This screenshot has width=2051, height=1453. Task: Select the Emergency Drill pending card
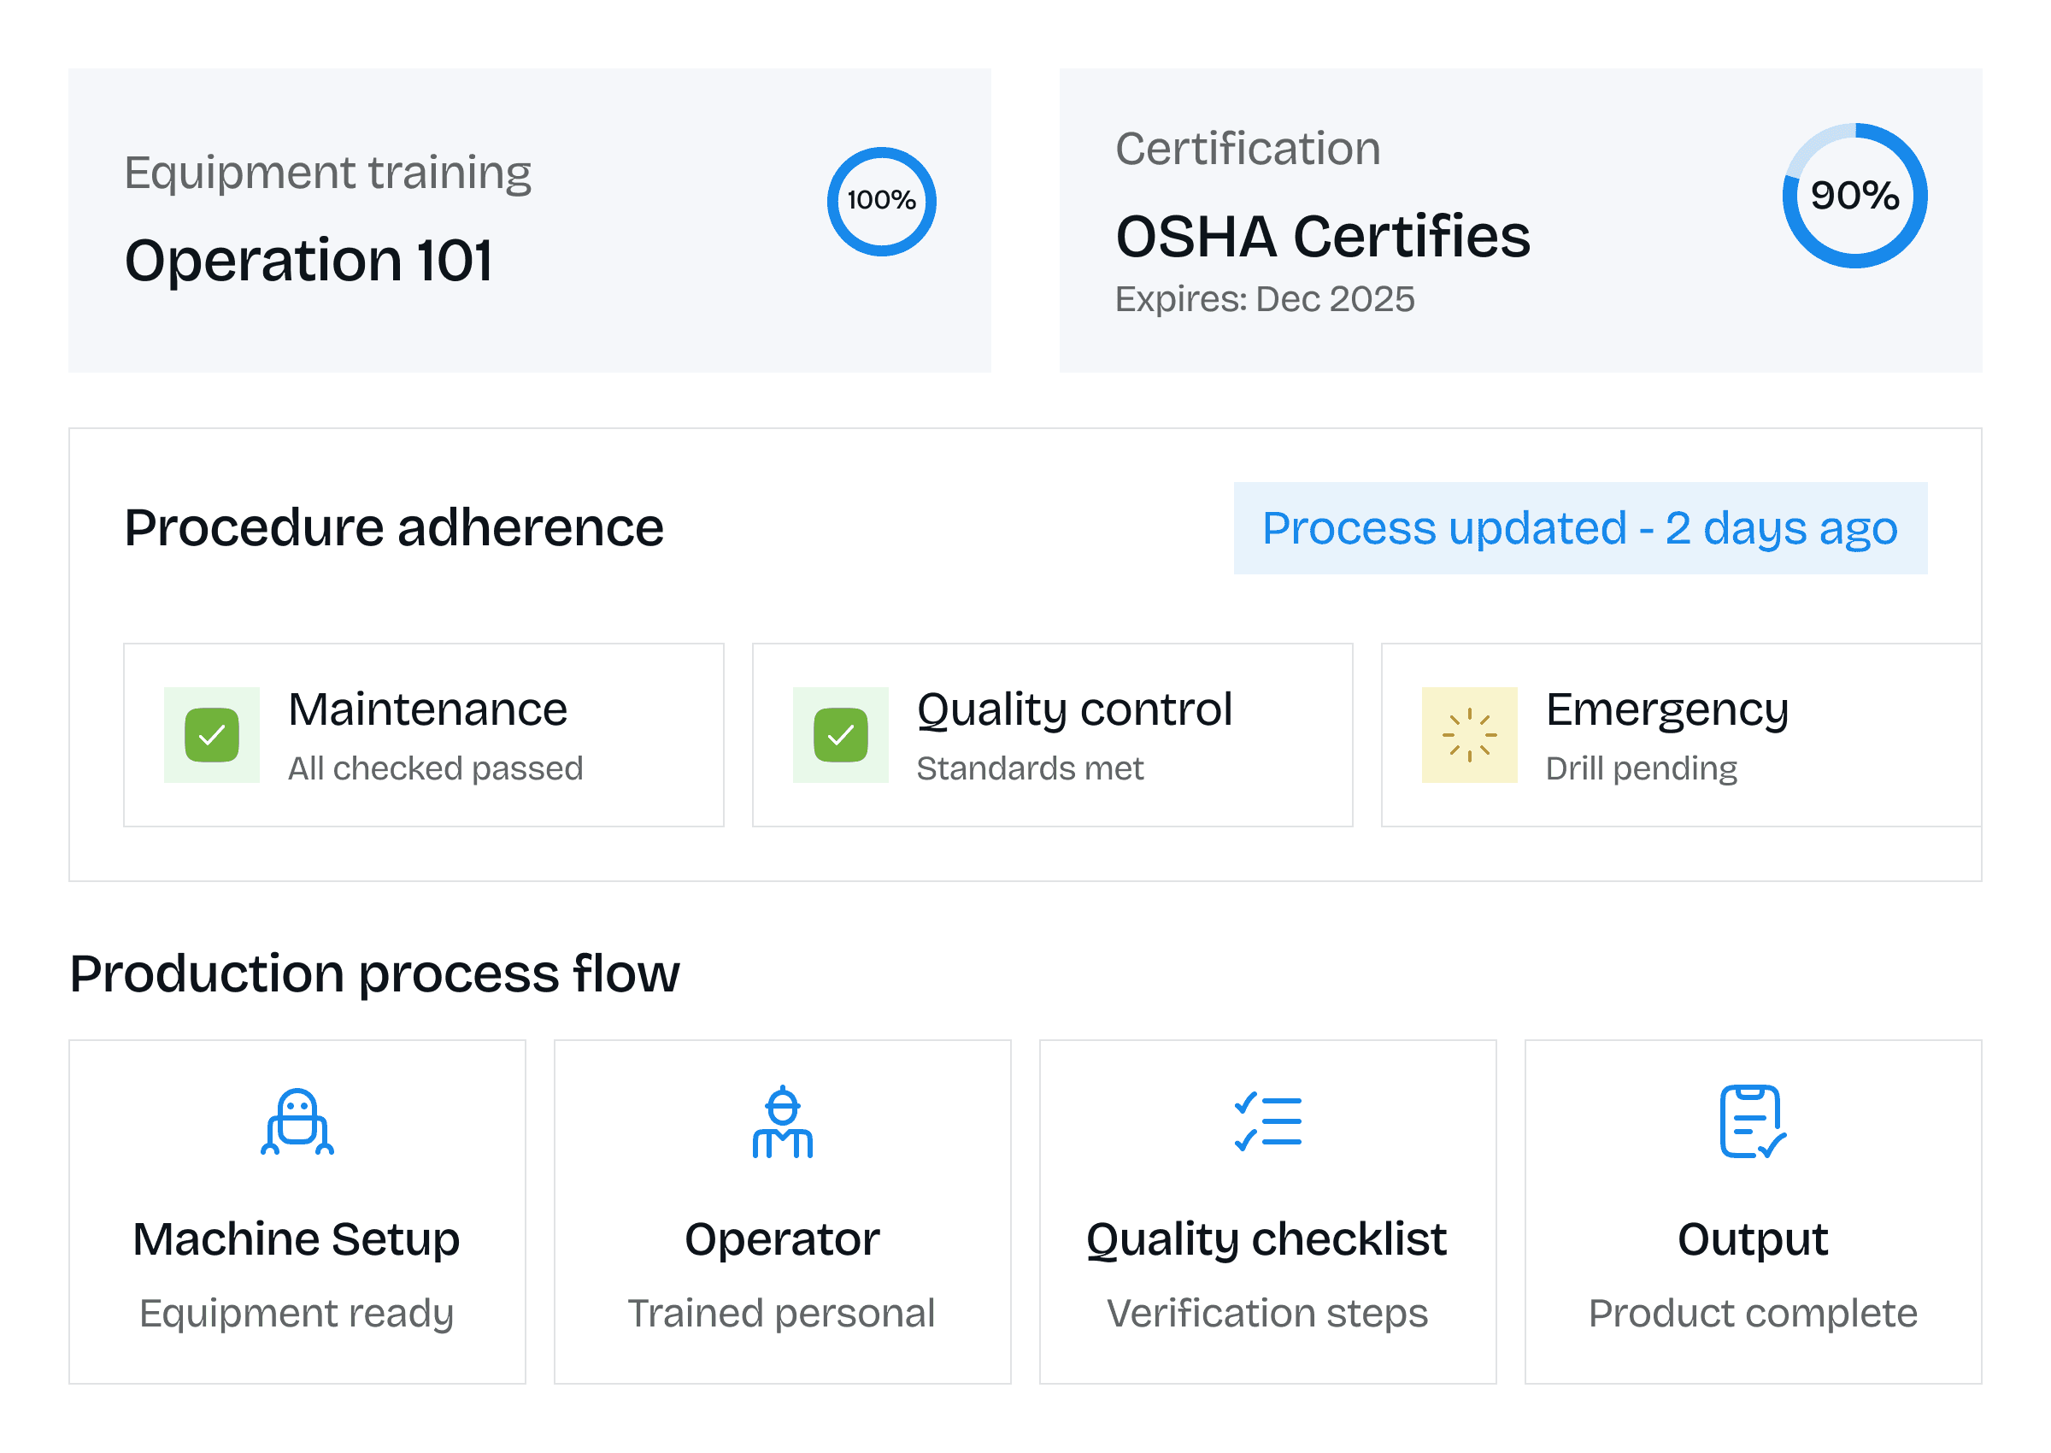1680,735
